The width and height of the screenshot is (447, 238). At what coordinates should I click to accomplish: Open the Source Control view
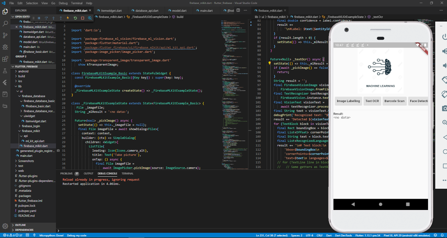[x=5, y=35]
